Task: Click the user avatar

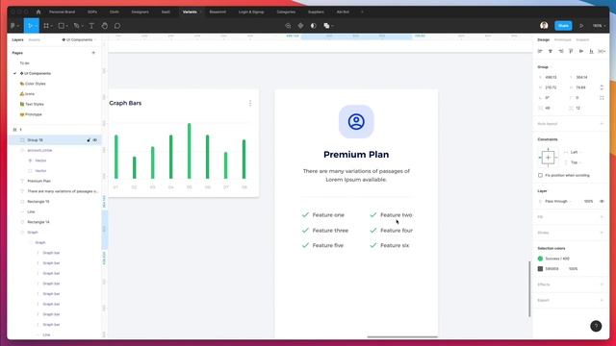Action: tap(544, 26)
